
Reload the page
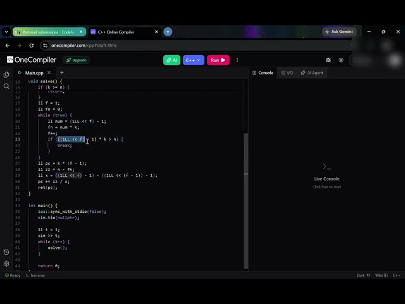[x=32, y=46]
